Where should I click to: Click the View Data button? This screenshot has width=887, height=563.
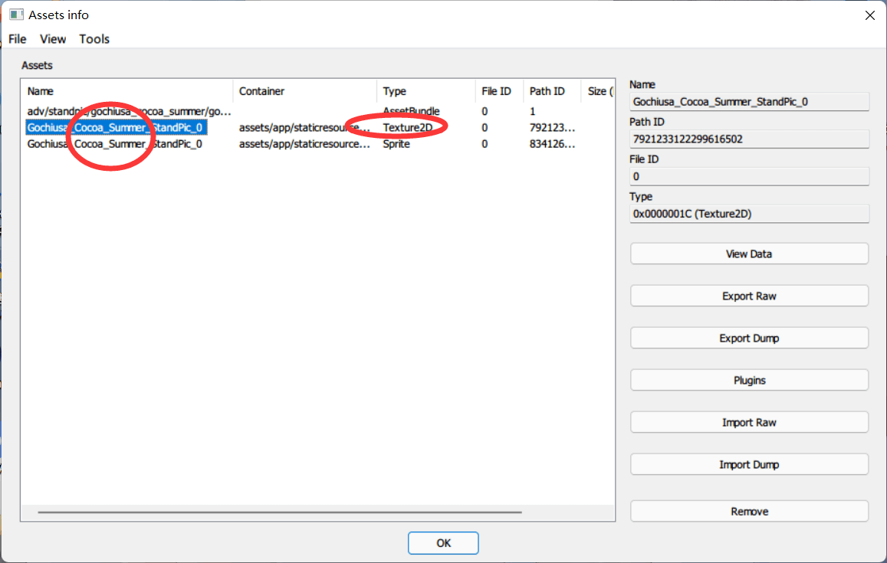pos(749,254)
